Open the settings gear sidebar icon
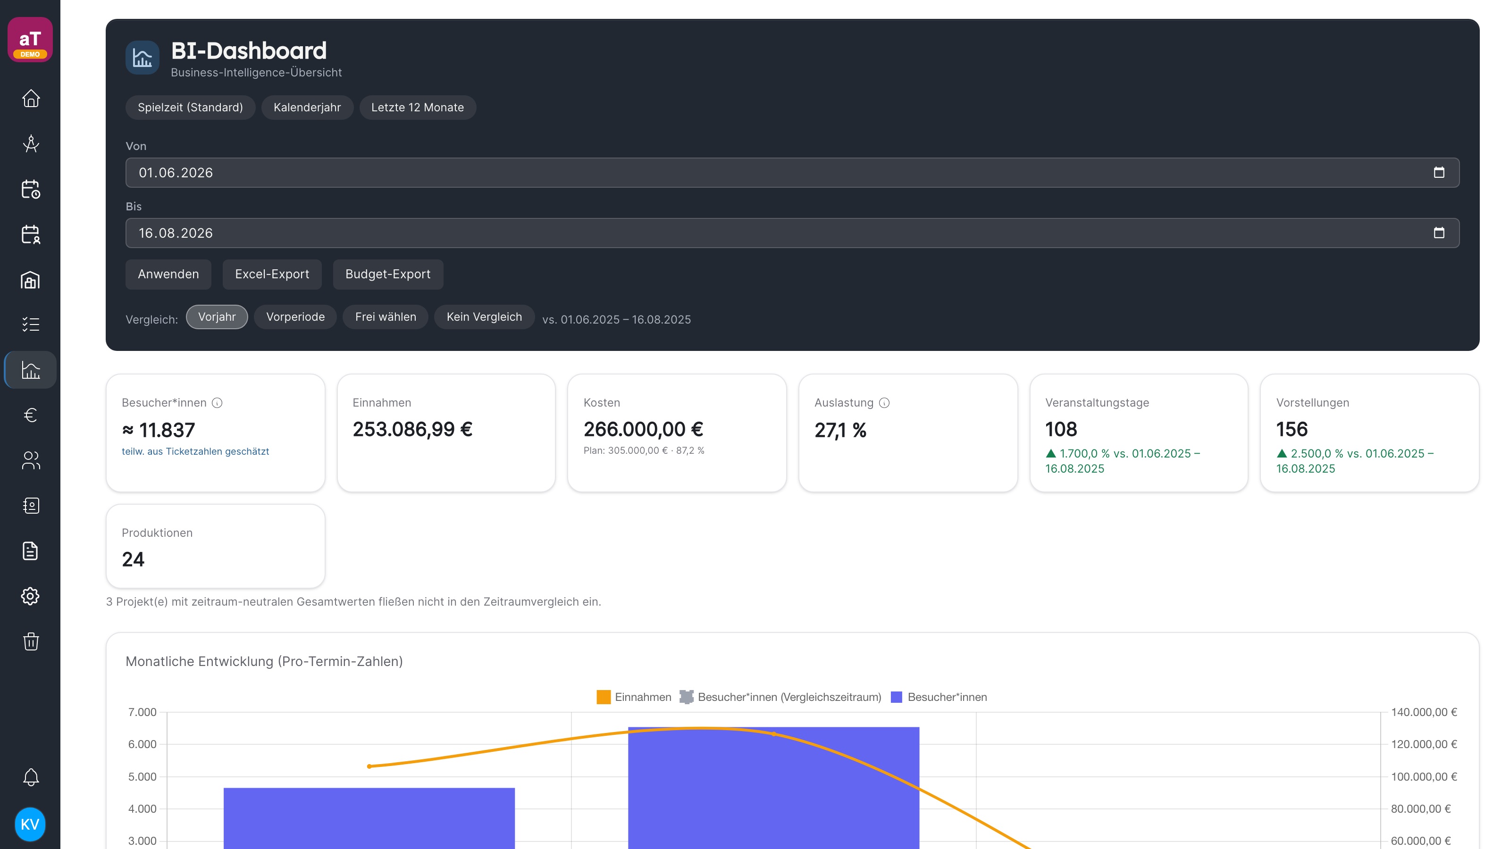This screenshot has height=849, width=1510. click(31, 597)
